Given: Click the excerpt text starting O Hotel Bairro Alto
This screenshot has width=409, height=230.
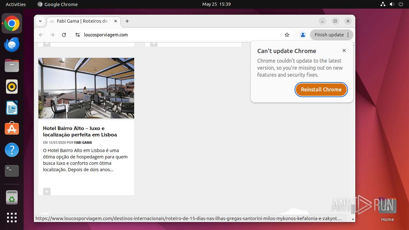Looking at the screenshot, I should [x=85, y=160].
